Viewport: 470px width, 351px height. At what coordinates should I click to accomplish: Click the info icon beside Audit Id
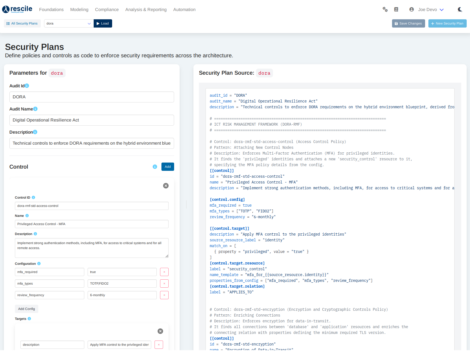[x=27, y=86]
